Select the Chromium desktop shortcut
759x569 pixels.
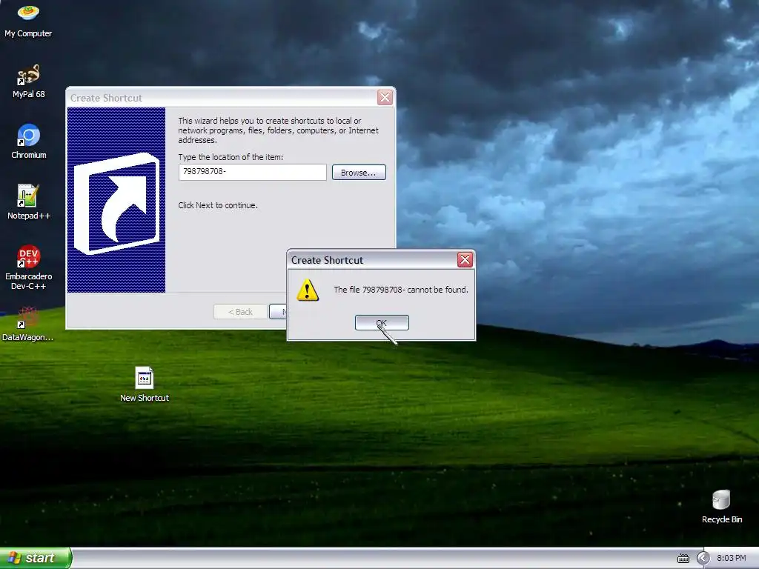coord(29,142)
